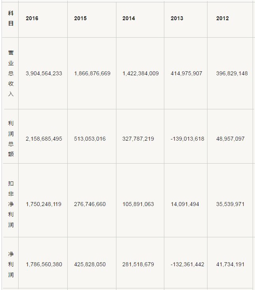The width and height of the screenshot is (255, 290).
Task: Click the 科目 header cell
Action: [x=11, y=18]
